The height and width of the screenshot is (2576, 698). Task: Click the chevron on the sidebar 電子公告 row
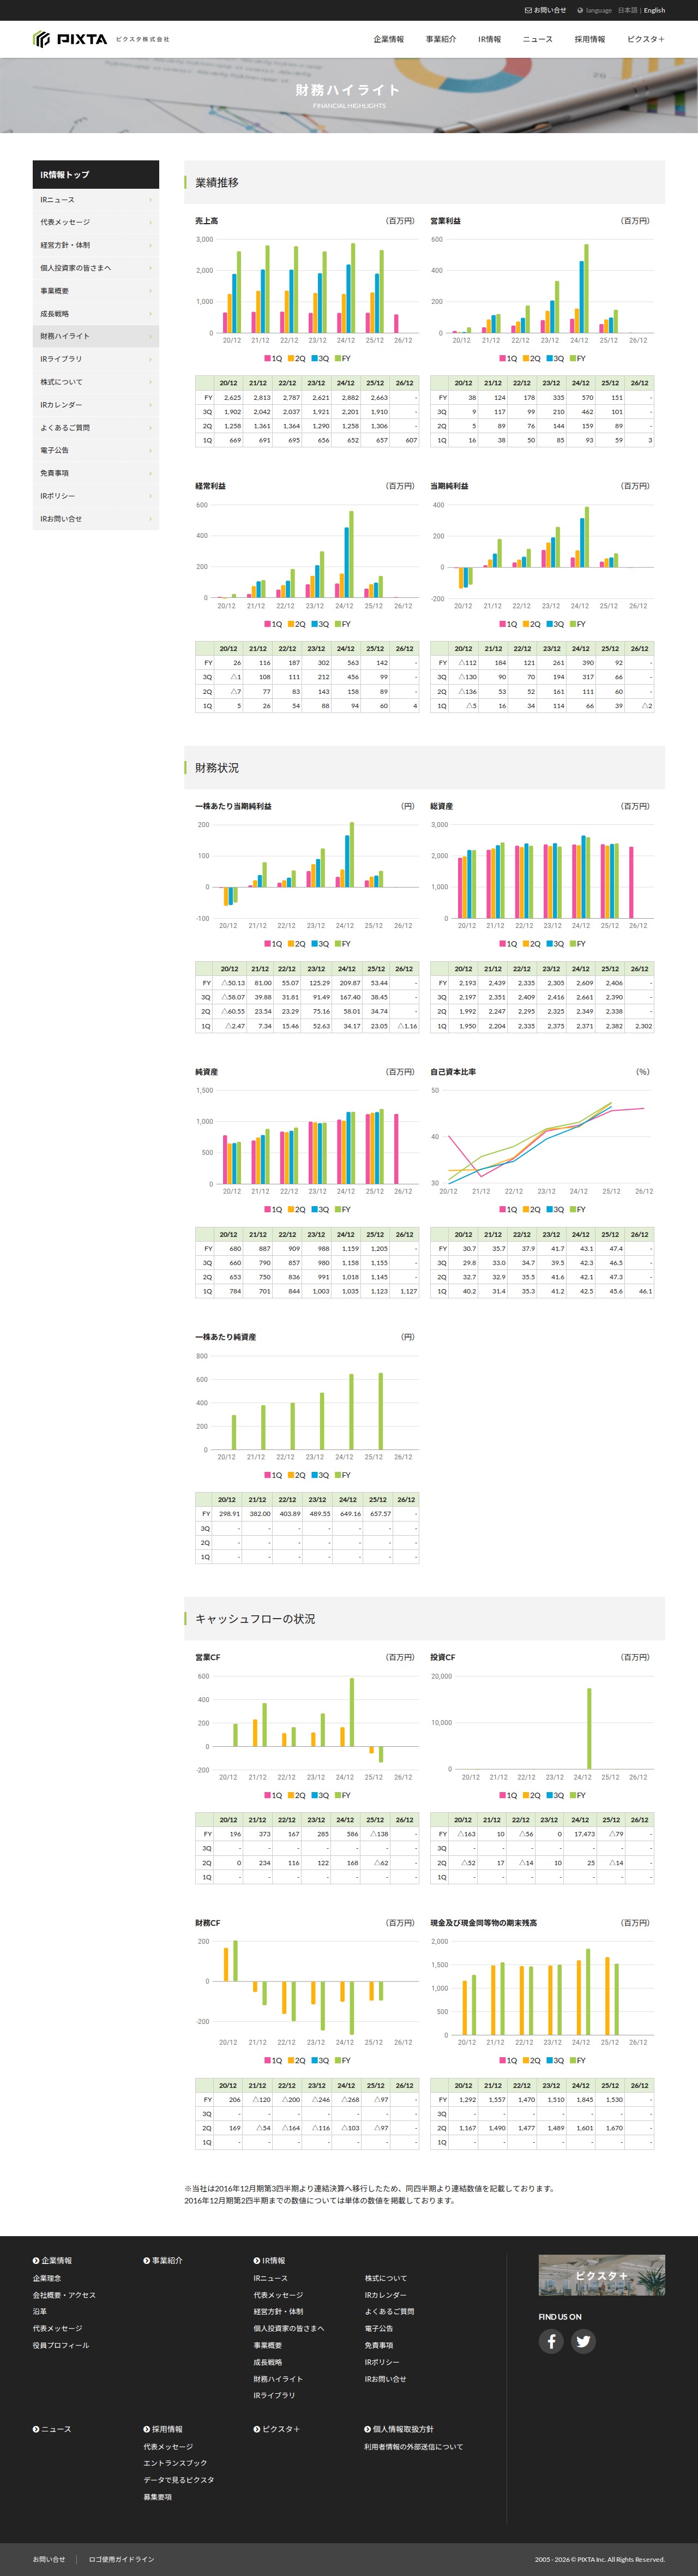pyautogui.click(x=150, y=450)
